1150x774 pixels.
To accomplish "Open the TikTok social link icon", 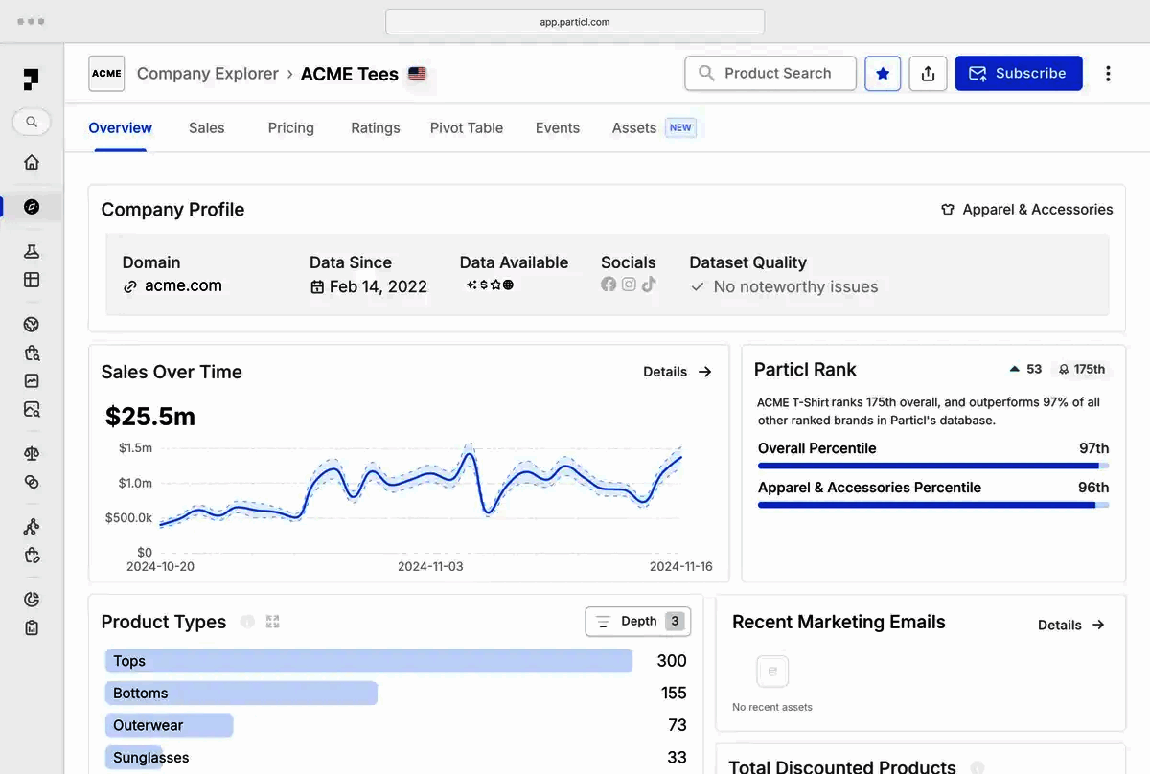I will coord(649,285).
